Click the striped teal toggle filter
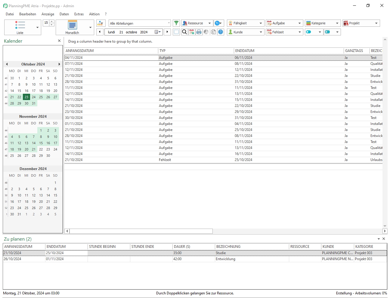 [328, 32]
